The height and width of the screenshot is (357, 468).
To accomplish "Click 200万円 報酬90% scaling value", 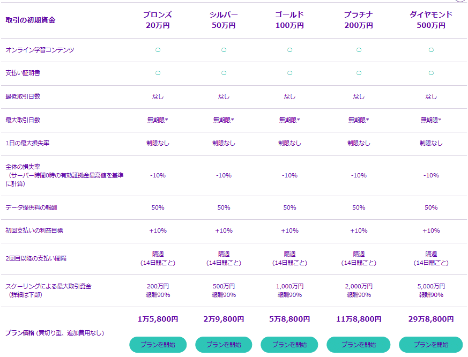I will [158, 291].
